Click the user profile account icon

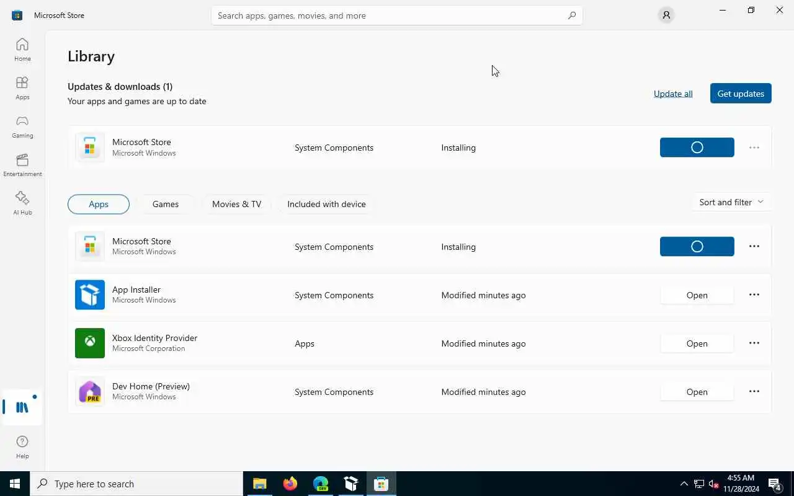(666, 15)
